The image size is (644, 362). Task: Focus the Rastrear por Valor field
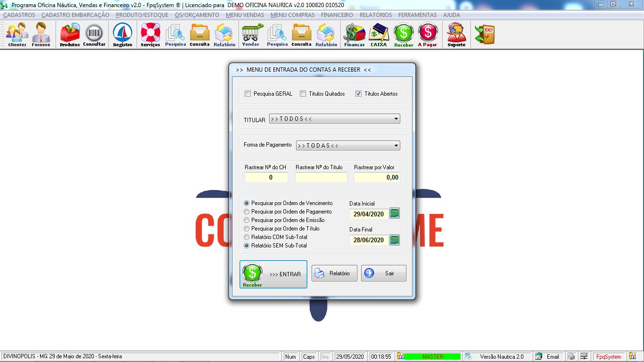[x=377, y=177]
